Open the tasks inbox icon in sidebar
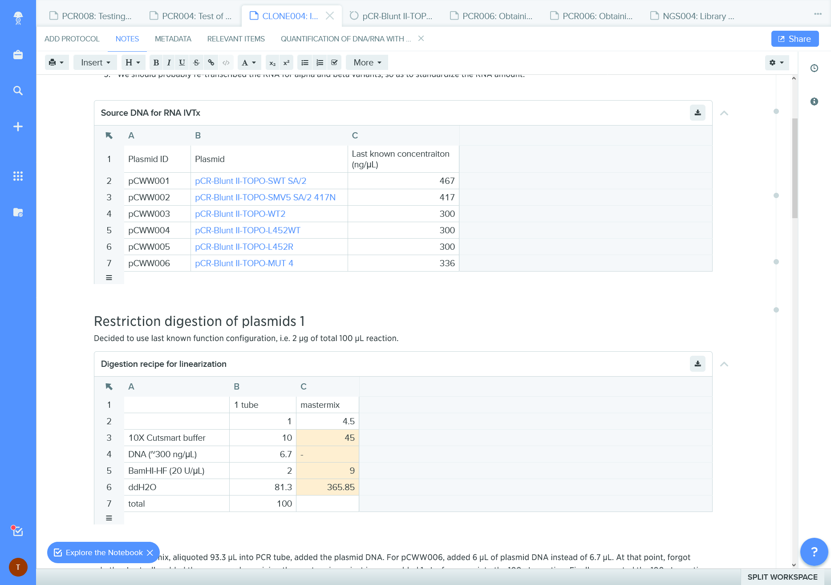The width and height of the screenshot is (831, 585). (17, 531)
